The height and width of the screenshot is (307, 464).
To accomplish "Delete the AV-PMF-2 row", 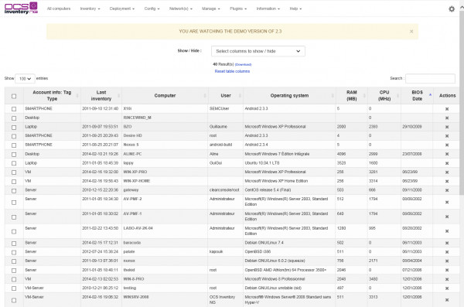I will point(447,202).
